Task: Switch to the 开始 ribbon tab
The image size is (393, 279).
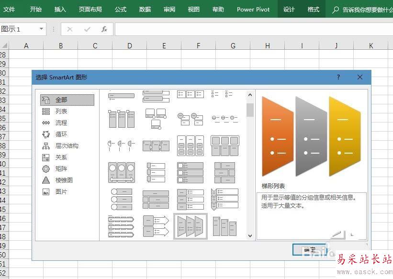Action: pos(35,9)
